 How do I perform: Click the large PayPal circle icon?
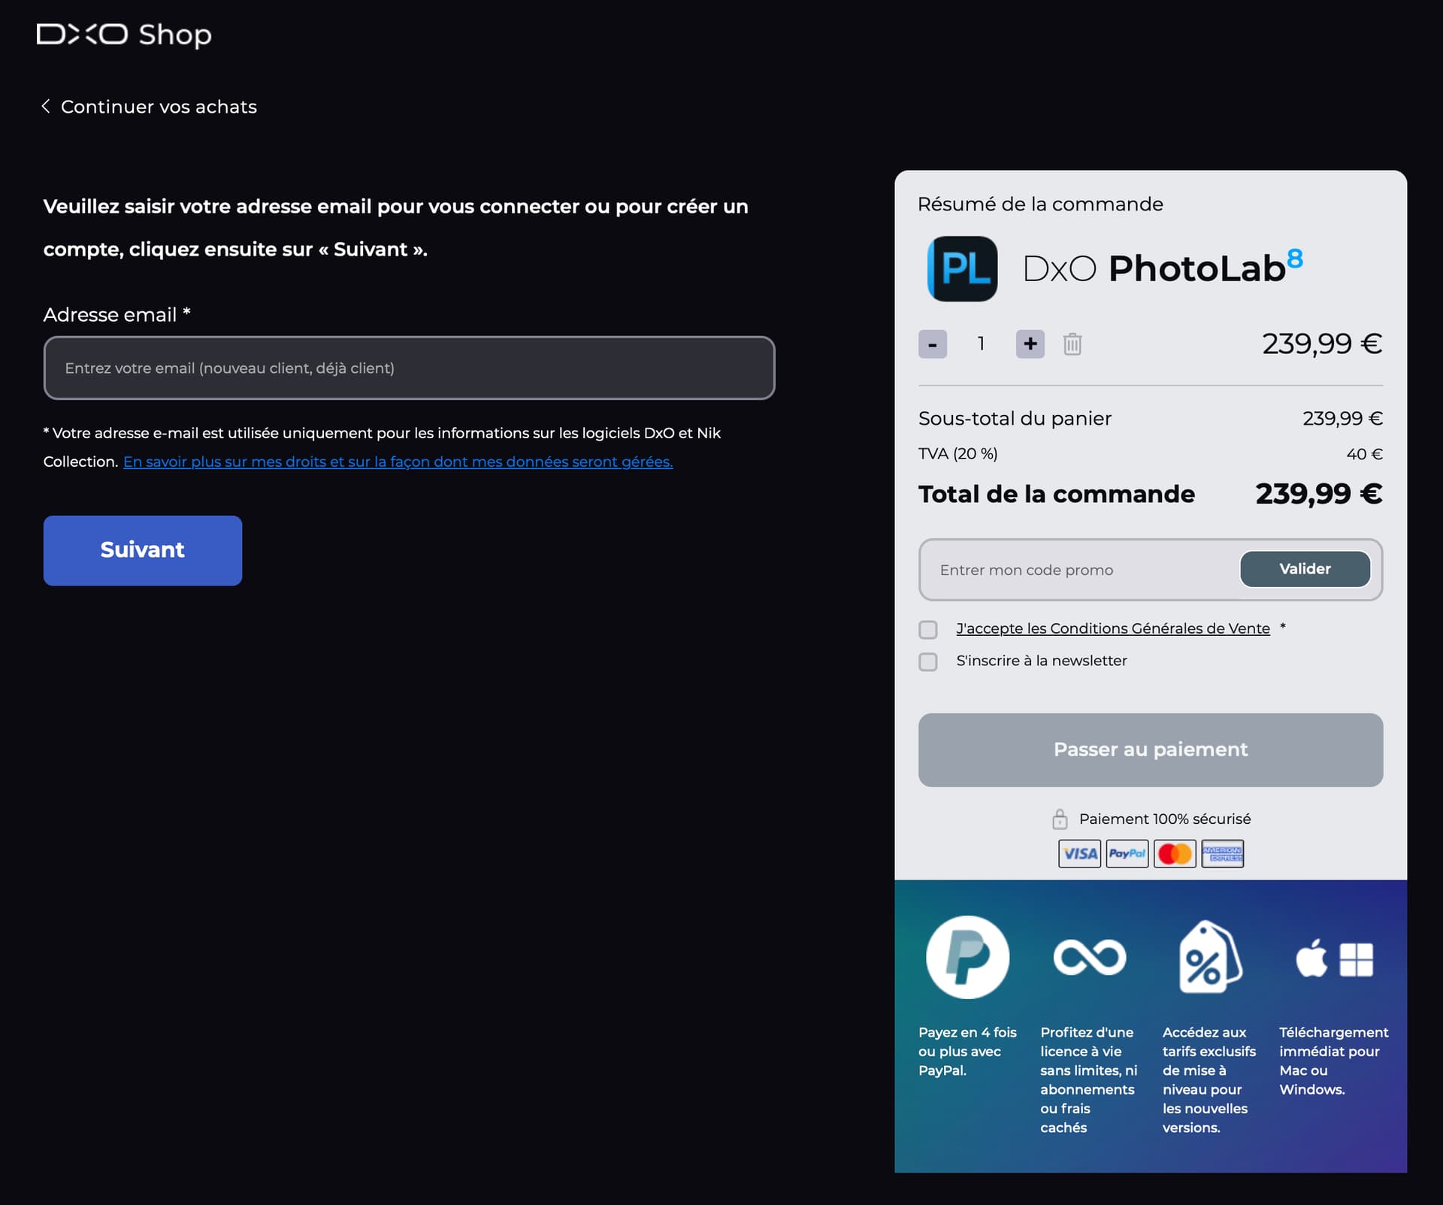967,957
